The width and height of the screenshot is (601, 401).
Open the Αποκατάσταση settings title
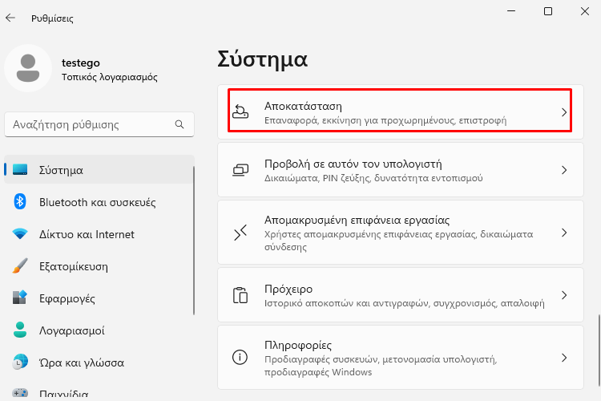point(303,106)
